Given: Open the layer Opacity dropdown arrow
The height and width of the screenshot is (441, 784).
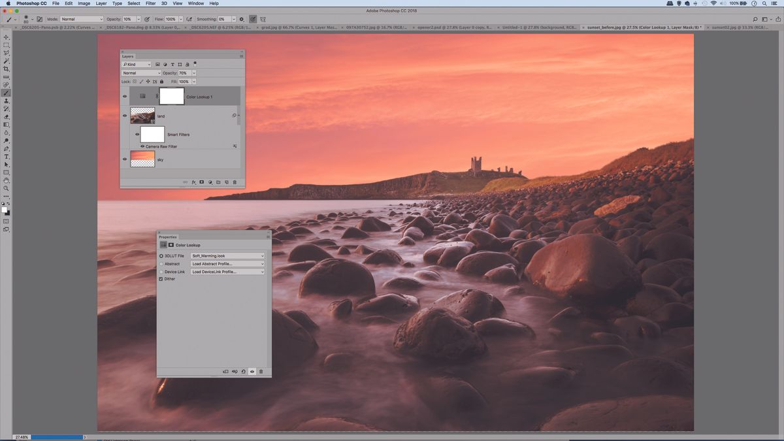Looking at the screenshot, I should pos(194,73).
